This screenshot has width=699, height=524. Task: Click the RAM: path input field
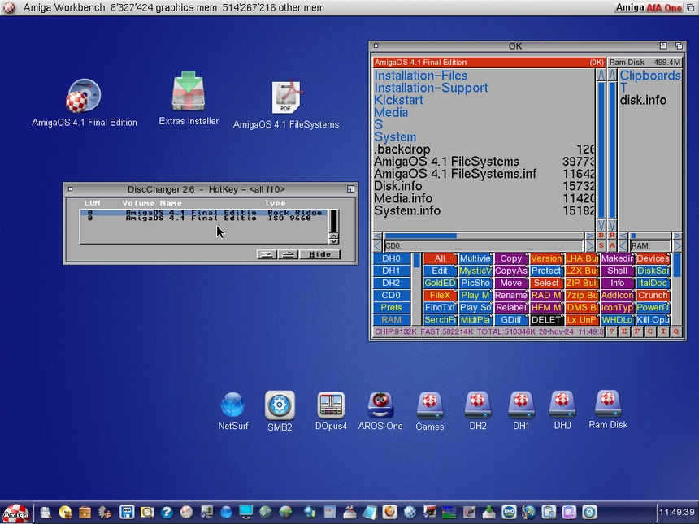click(x=650, y=245)
